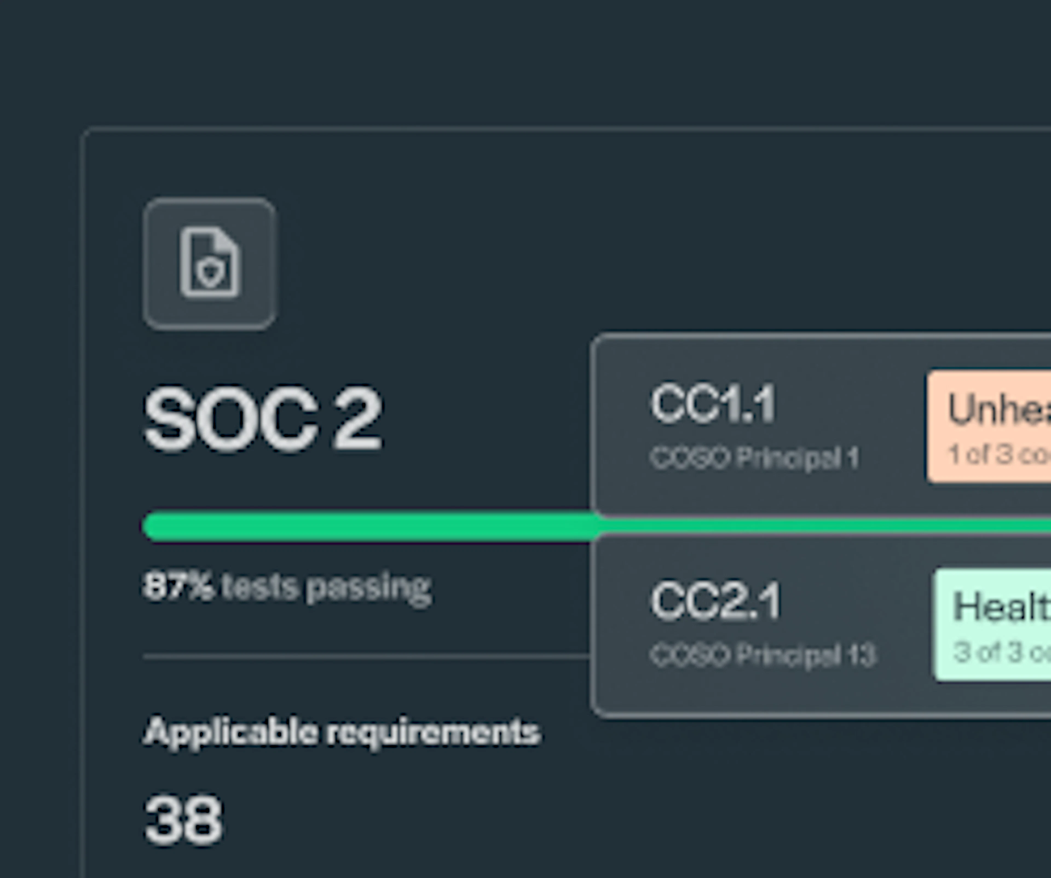The width and height of the screenshot is (1051, 878).
Task: Click the divider line under tests passing
Action: click(x=367, y=657)
